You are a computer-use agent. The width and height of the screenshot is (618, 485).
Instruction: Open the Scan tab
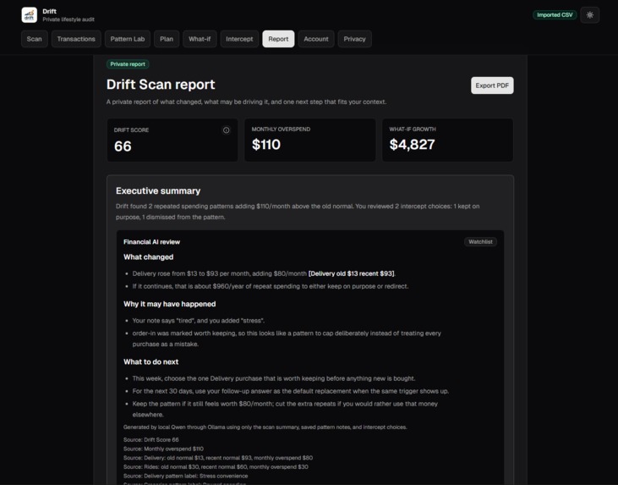click(x=35, y=39)
